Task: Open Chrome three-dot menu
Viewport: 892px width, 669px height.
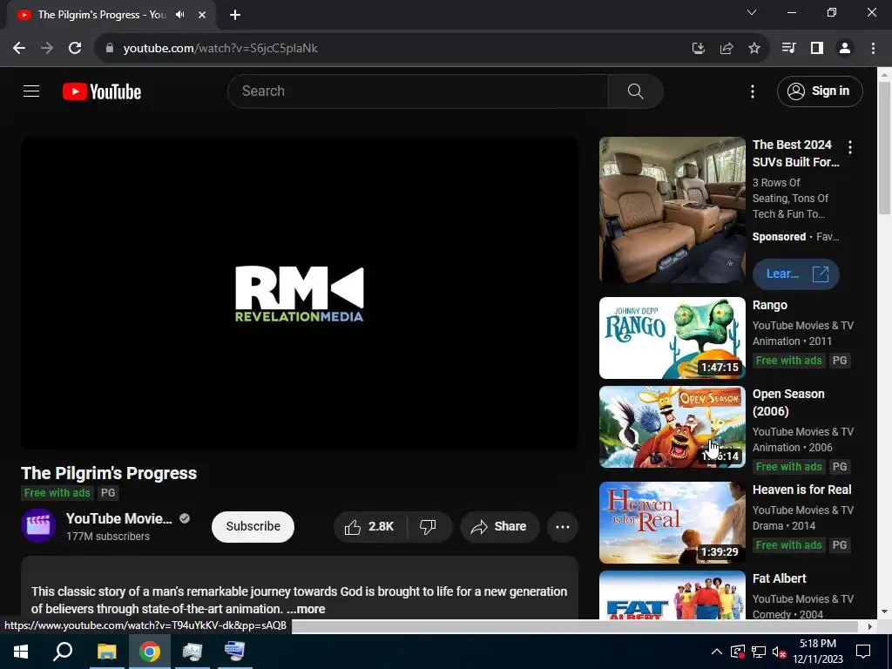Action: (873, 49)
